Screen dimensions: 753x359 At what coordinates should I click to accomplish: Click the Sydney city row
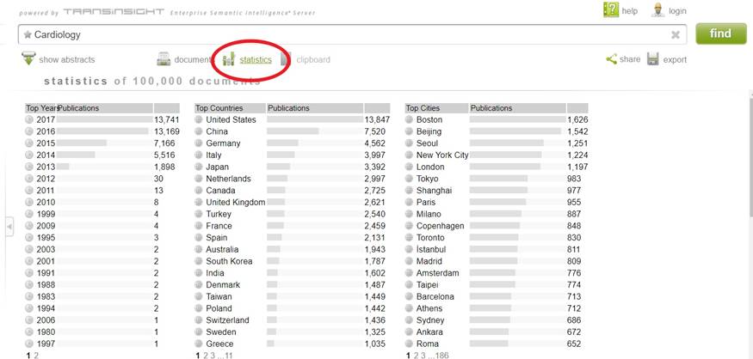tap(497, 320)
